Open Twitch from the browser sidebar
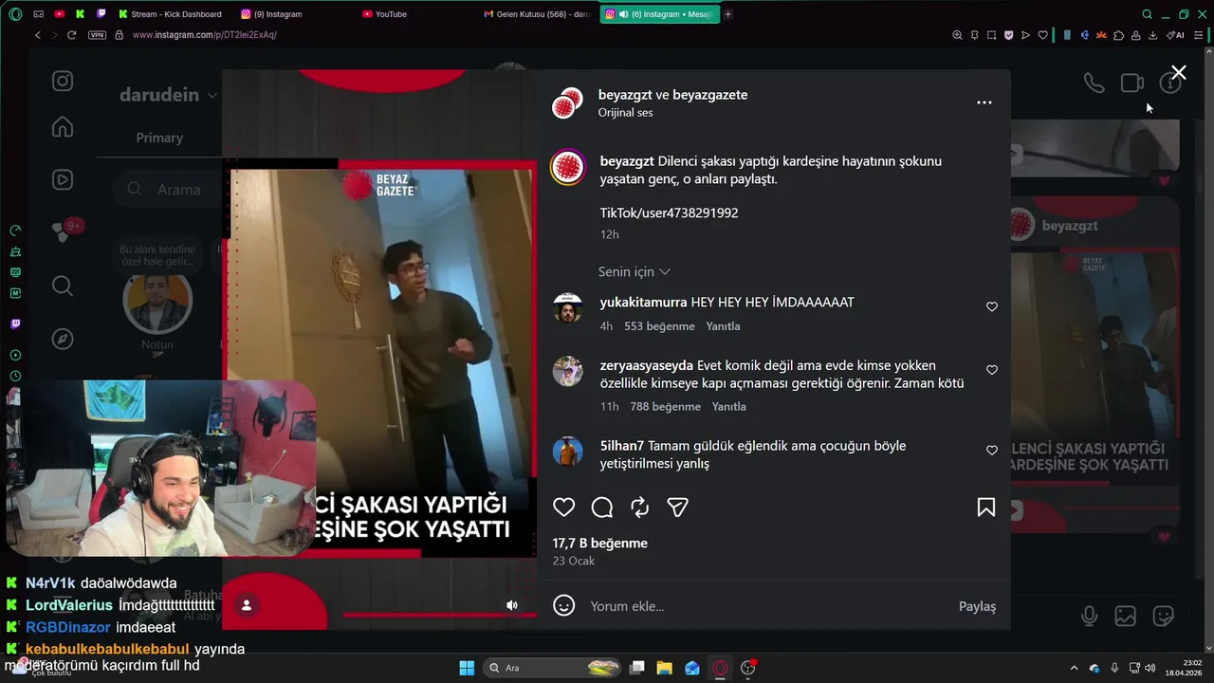The image size is (1214, 683). tap(15, 323)
